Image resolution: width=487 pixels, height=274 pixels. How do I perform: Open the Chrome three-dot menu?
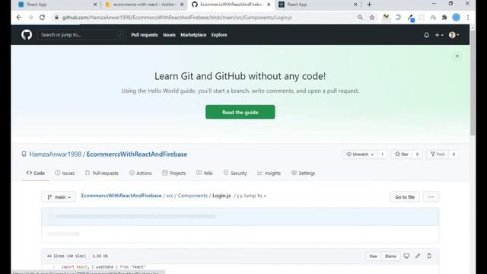468,18
